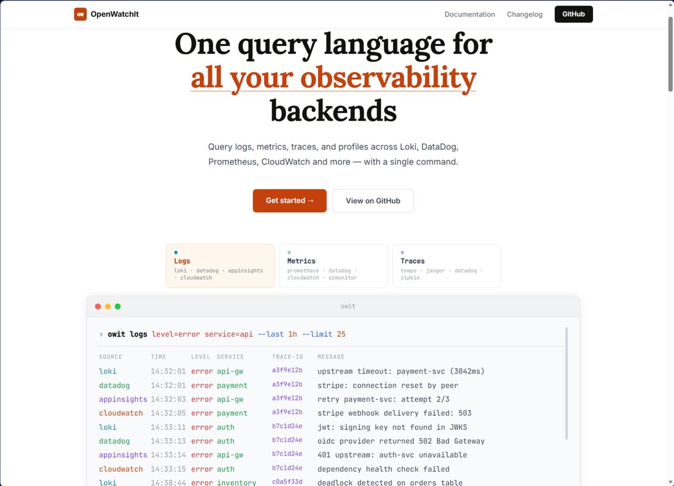Click the terminal output scrollbar
Viewport: 674px width, 486px height.
[x=566, y=383]
